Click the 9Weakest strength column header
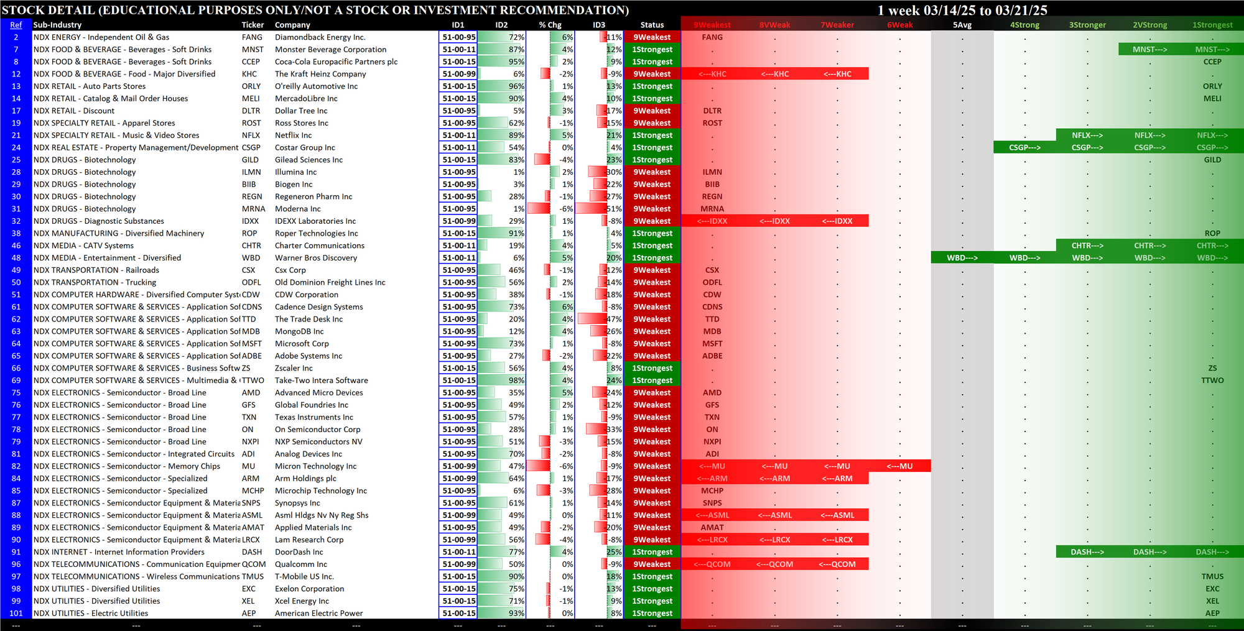The width and height of the screenshot is (1244, 631). pyautogui.click(x=712, y=25)
